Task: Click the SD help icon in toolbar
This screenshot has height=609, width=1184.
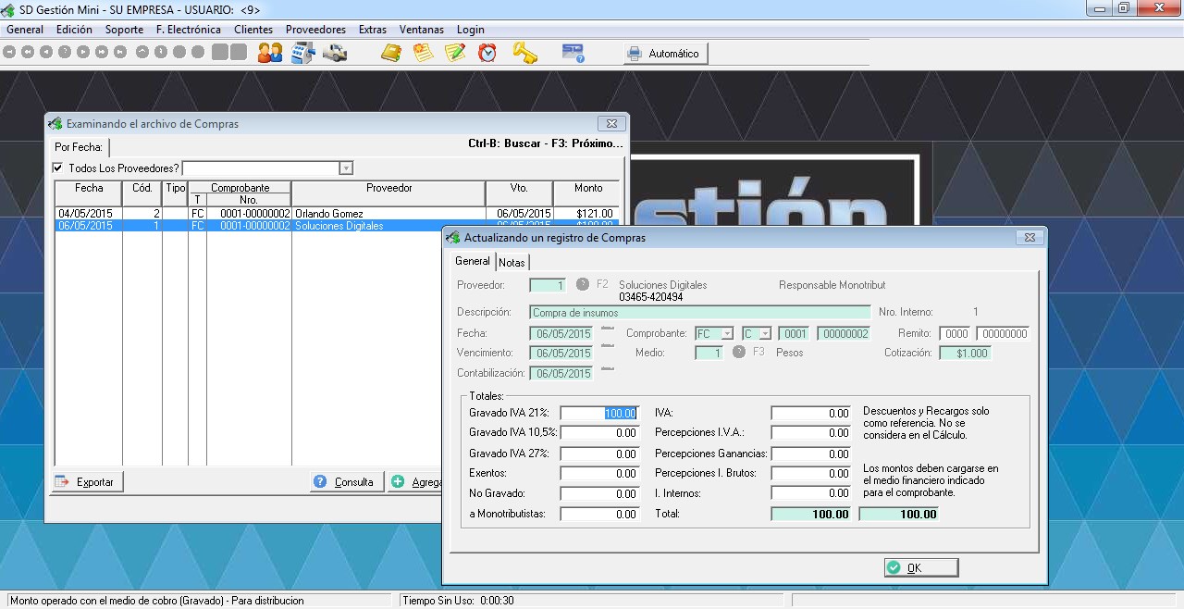Action: click(573, 53)
